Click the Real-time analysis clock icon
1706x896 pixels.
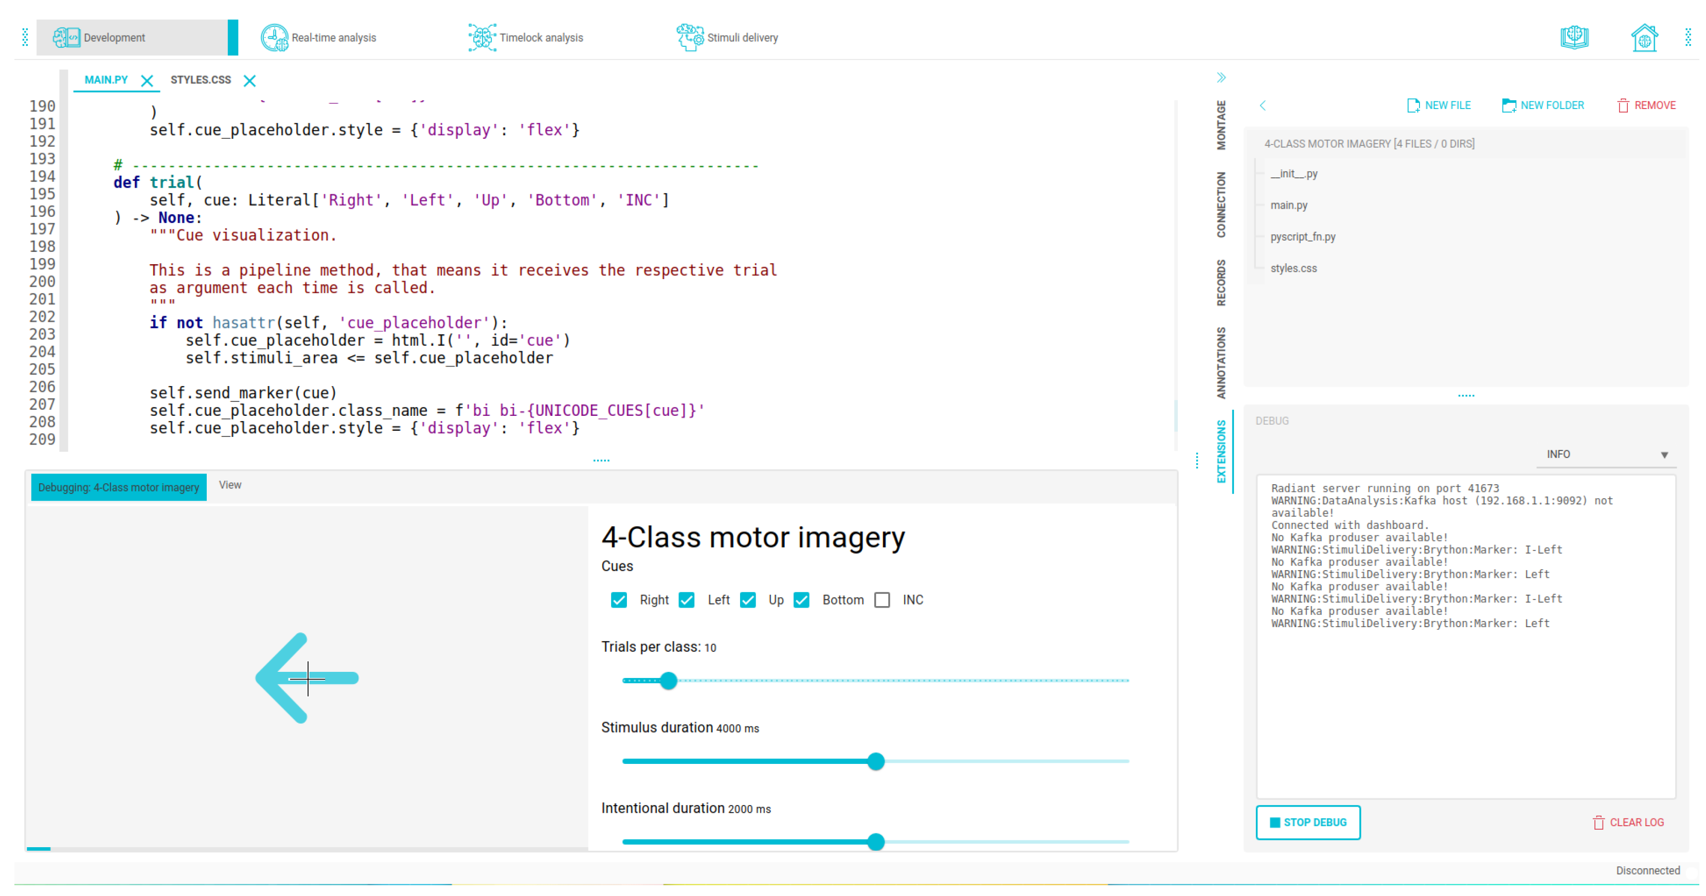pos(274,38)
